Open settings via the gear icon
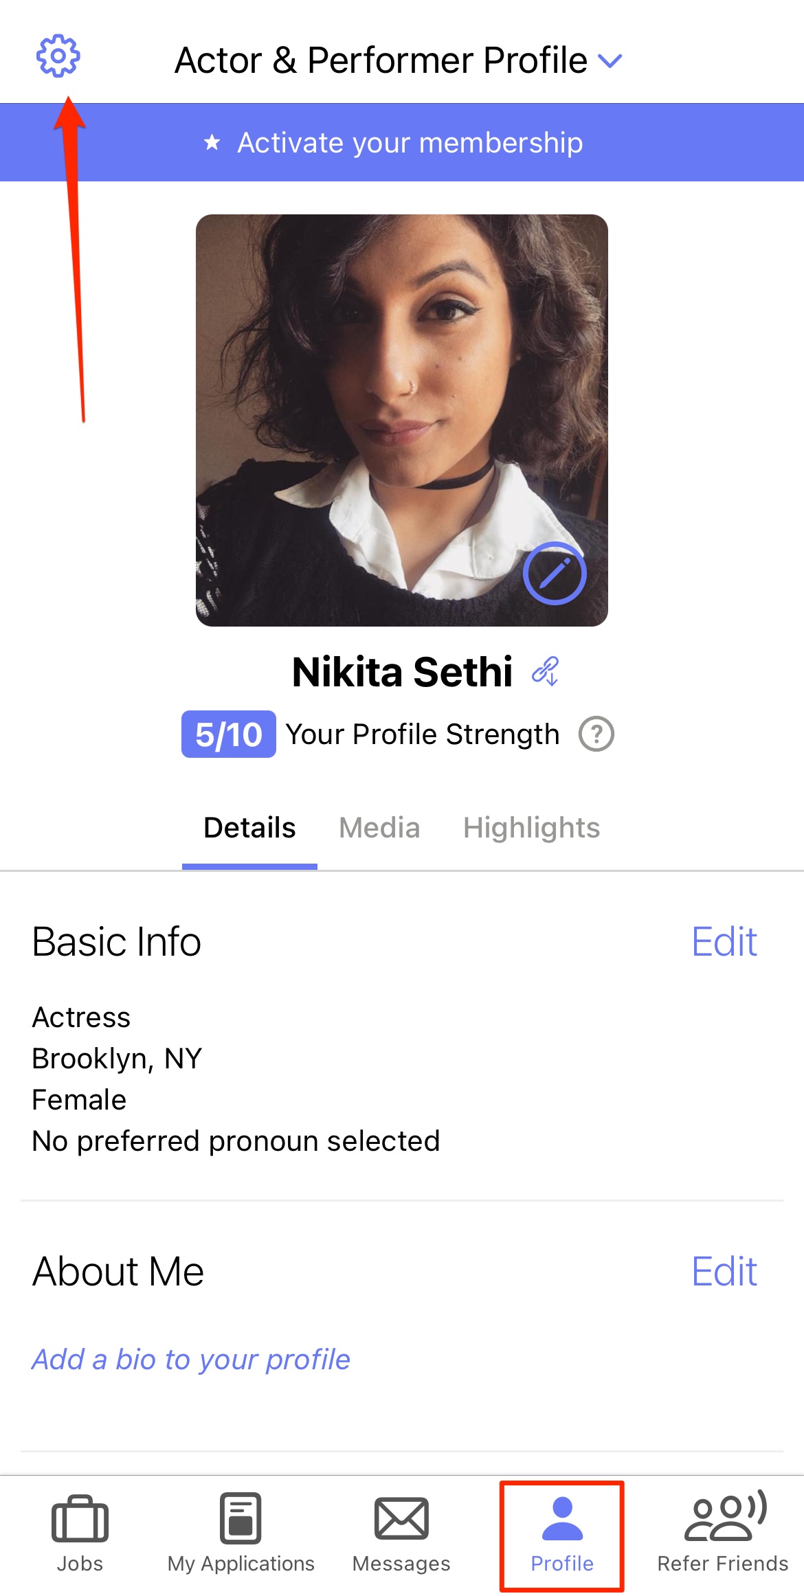The width and height of the screenshot is (804, 1596). click(x=58, y=56)
